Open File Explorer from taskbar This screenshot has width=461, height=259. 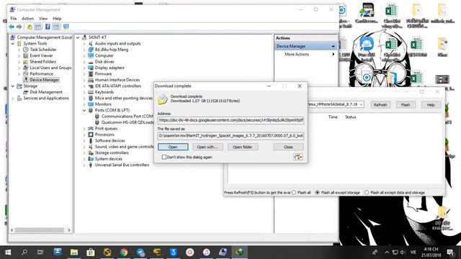pos(74,253)
